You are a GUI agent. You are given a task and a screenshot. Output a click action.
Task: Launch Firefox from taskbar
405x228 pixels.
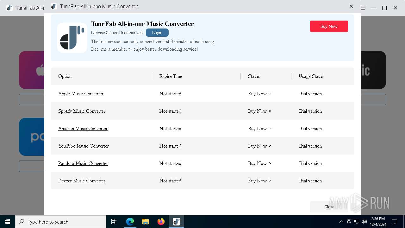tap(161, 222)
